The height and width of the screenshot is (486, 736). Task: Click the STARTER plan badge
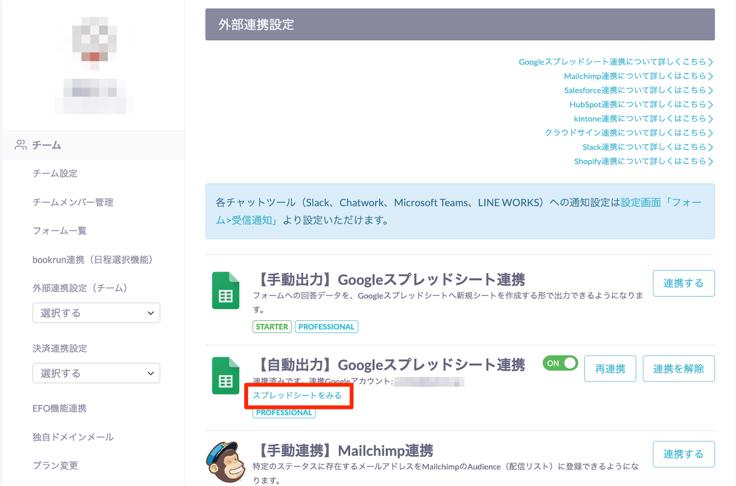(x=272, y=327)
